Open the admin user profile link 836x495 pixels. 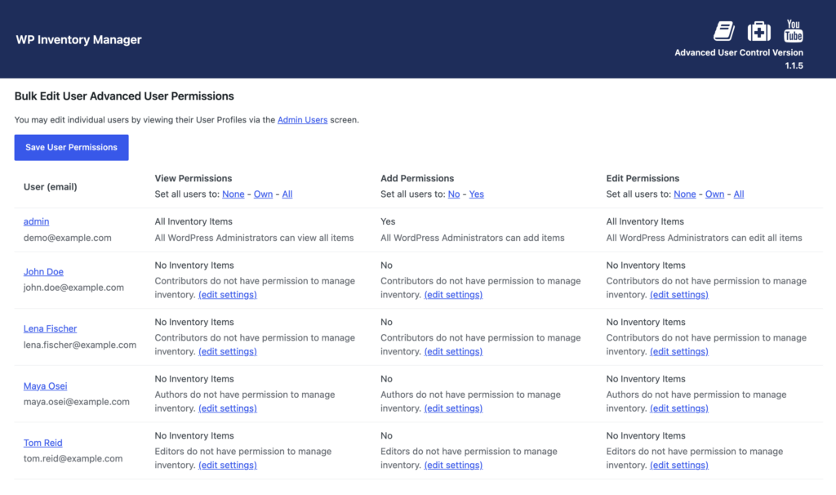coord(36,221)
